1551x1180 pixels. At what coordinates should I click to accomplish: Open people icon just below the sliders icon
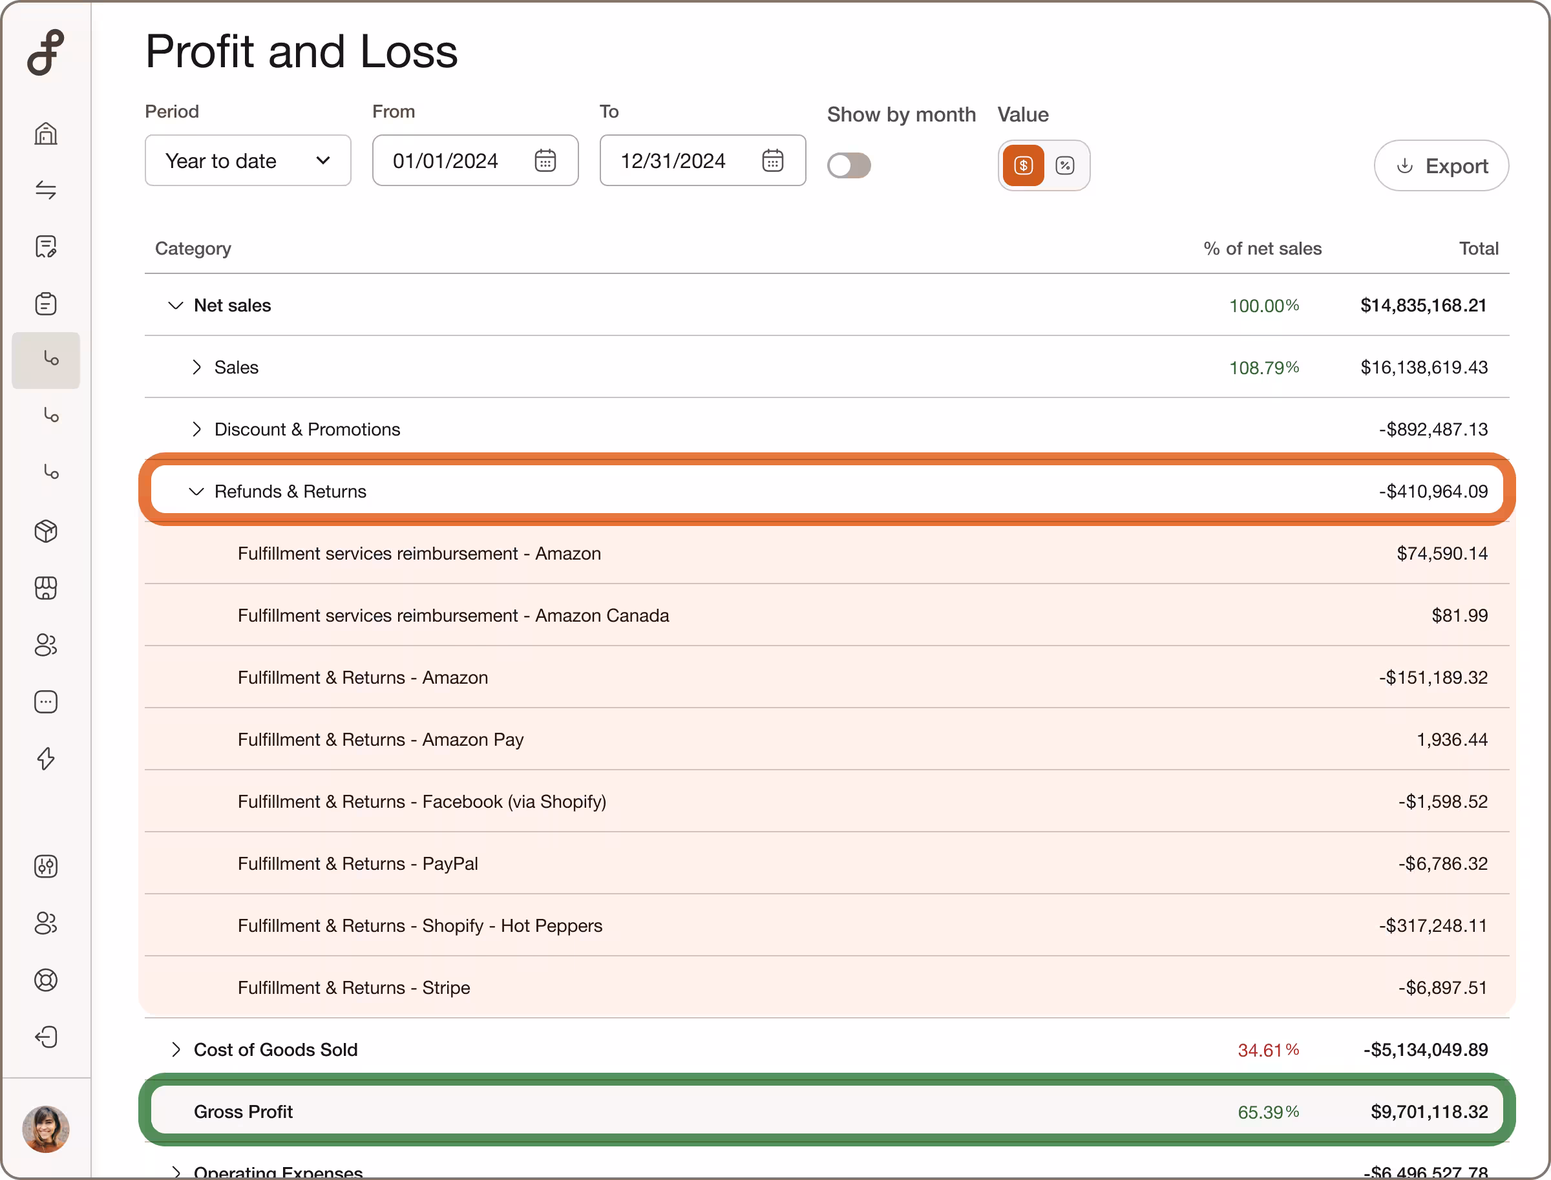click(x=46, y=923)
